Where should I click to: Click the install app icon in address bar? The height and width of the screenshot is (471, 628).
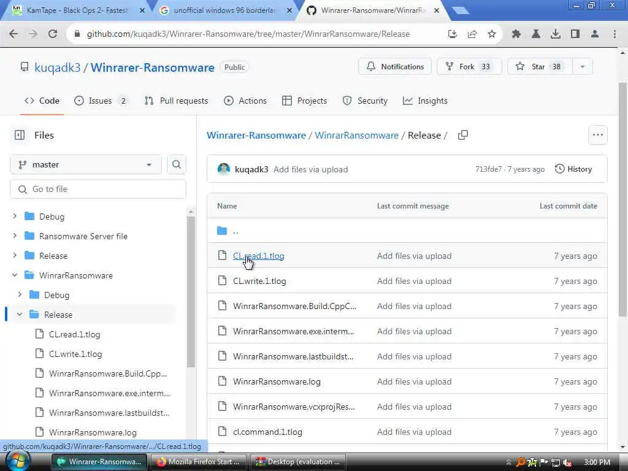[453, 34]
